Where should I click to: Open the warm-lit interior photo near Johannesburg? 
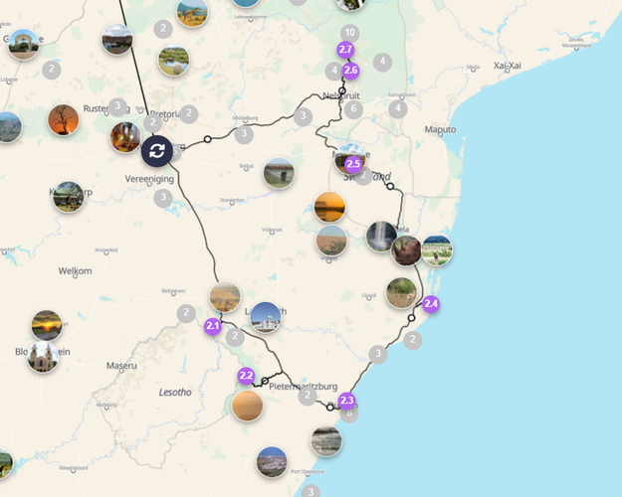(x=125, y=137)
